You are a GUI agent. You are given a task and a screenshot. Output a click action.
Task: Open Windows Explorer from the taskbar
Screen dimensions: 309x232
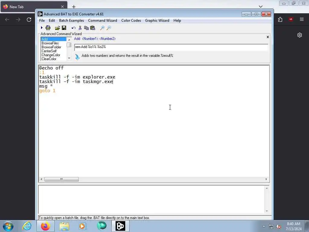click(64, 226)
